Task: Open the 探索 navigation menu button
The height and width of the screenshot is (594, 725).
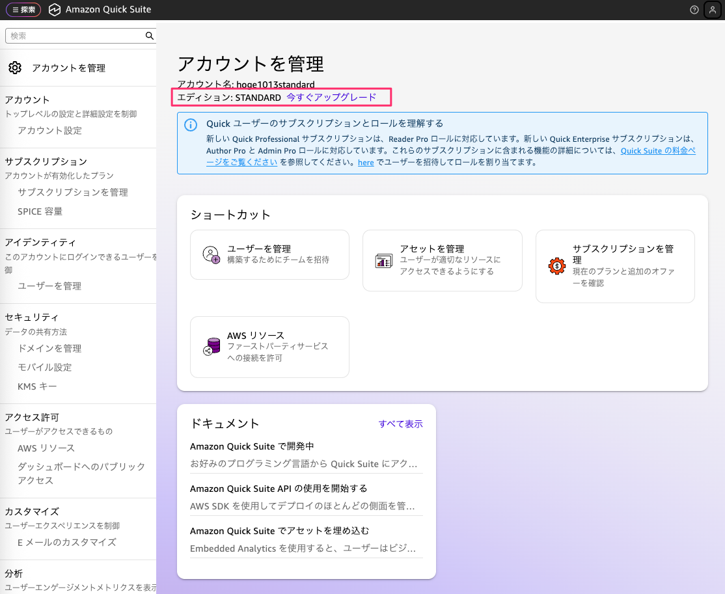Action: (x=23, y=10)
